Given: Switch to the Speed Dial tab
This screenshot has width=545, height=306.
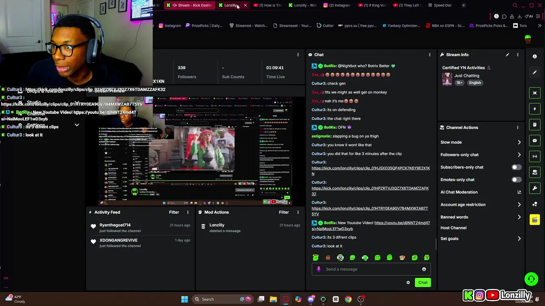Looking at the screenshot, I should click(439, 5).
